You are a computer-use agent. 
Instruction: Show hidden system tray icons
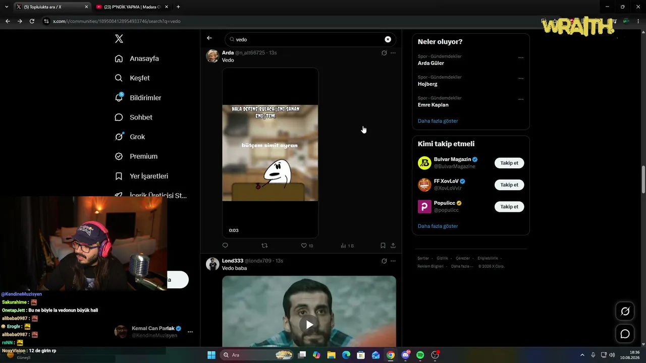(x=583, y=355)
